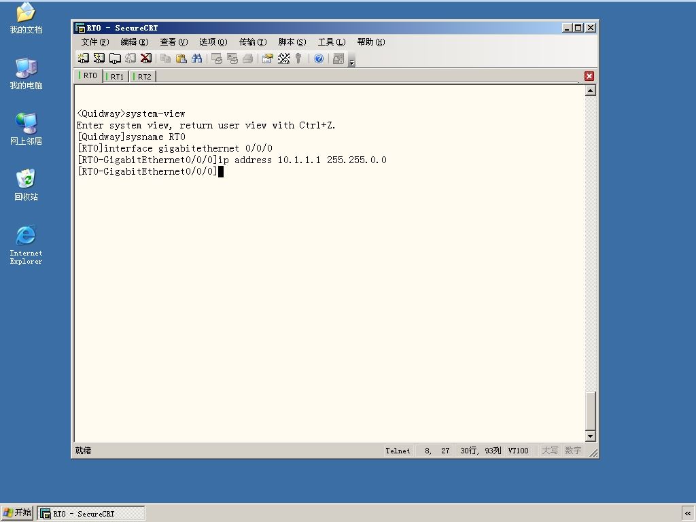Click the 回收站 recycle bin icon
Viewport: 696px width, 522px height.
pos(26,185)
